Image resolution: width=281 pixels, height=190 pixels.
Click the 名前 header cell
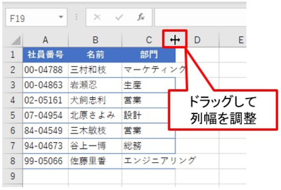pyautogui.click(x=95, y=55)
